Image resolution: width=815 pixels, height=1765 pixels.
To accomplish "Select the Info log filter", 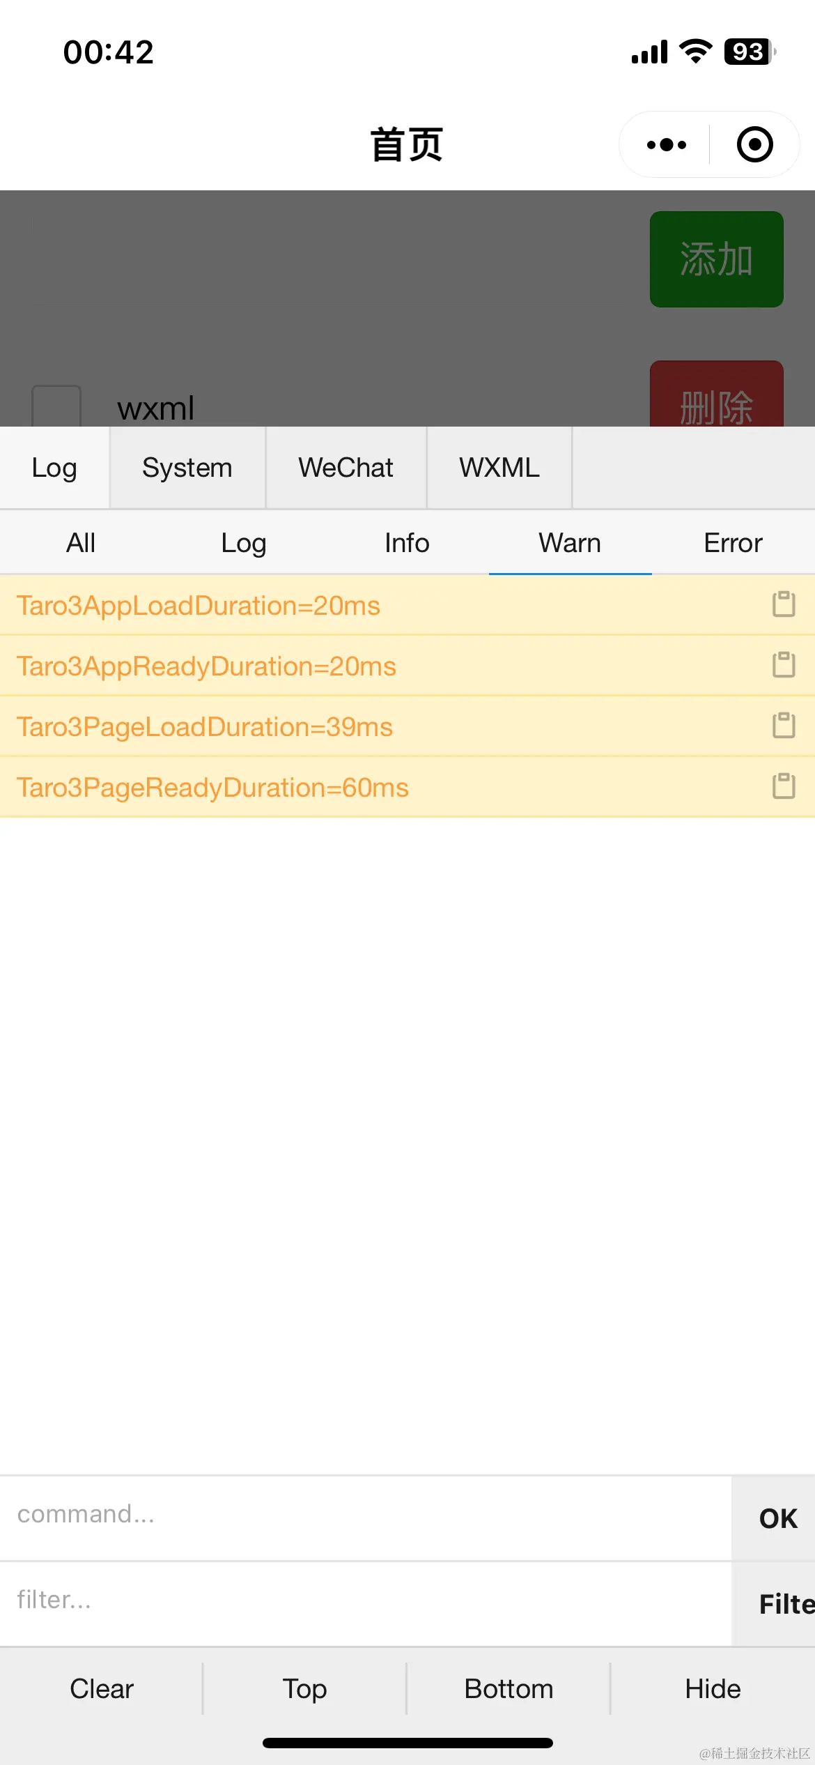I will pos(407,543).
